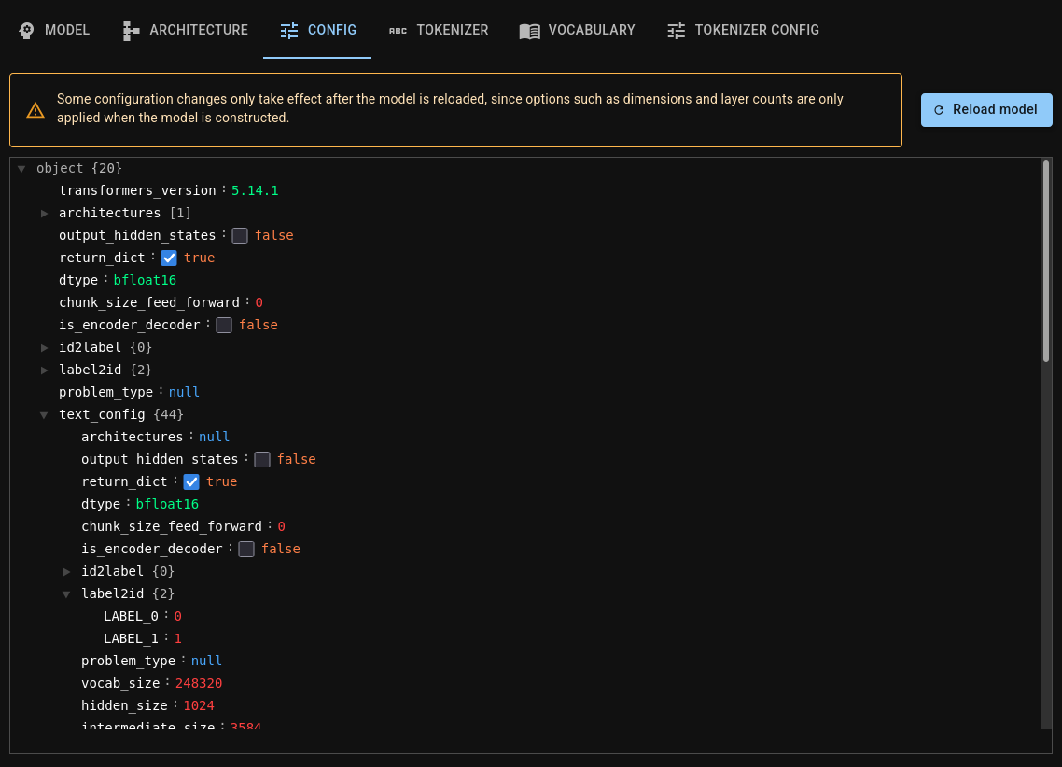The width and height of the screenshot is (1062, 767).
Task: Click the Config tab sliders icon
Action: [x=289, y=31]
